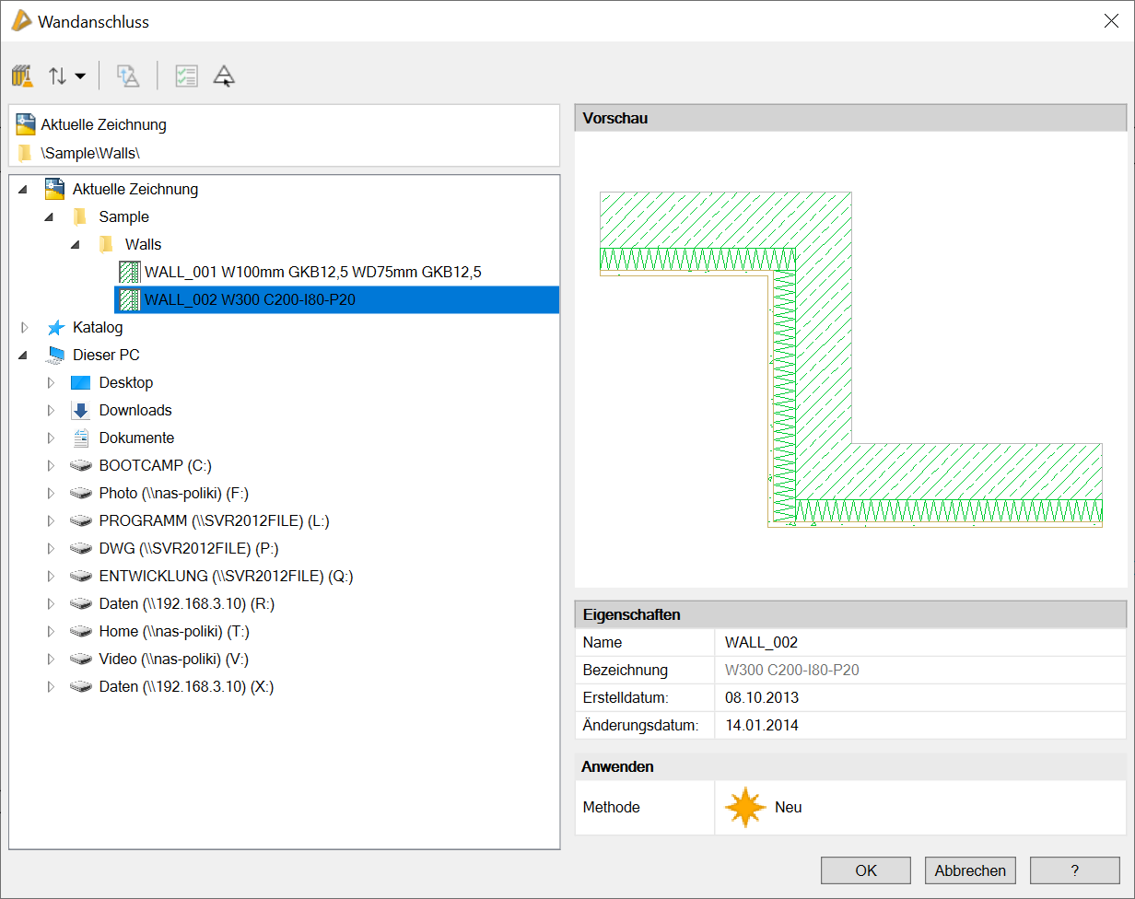Image resolution: width=1135 pixels, height=899 pixels.
Task: Click the Abbrechen button
Action: 970,870
